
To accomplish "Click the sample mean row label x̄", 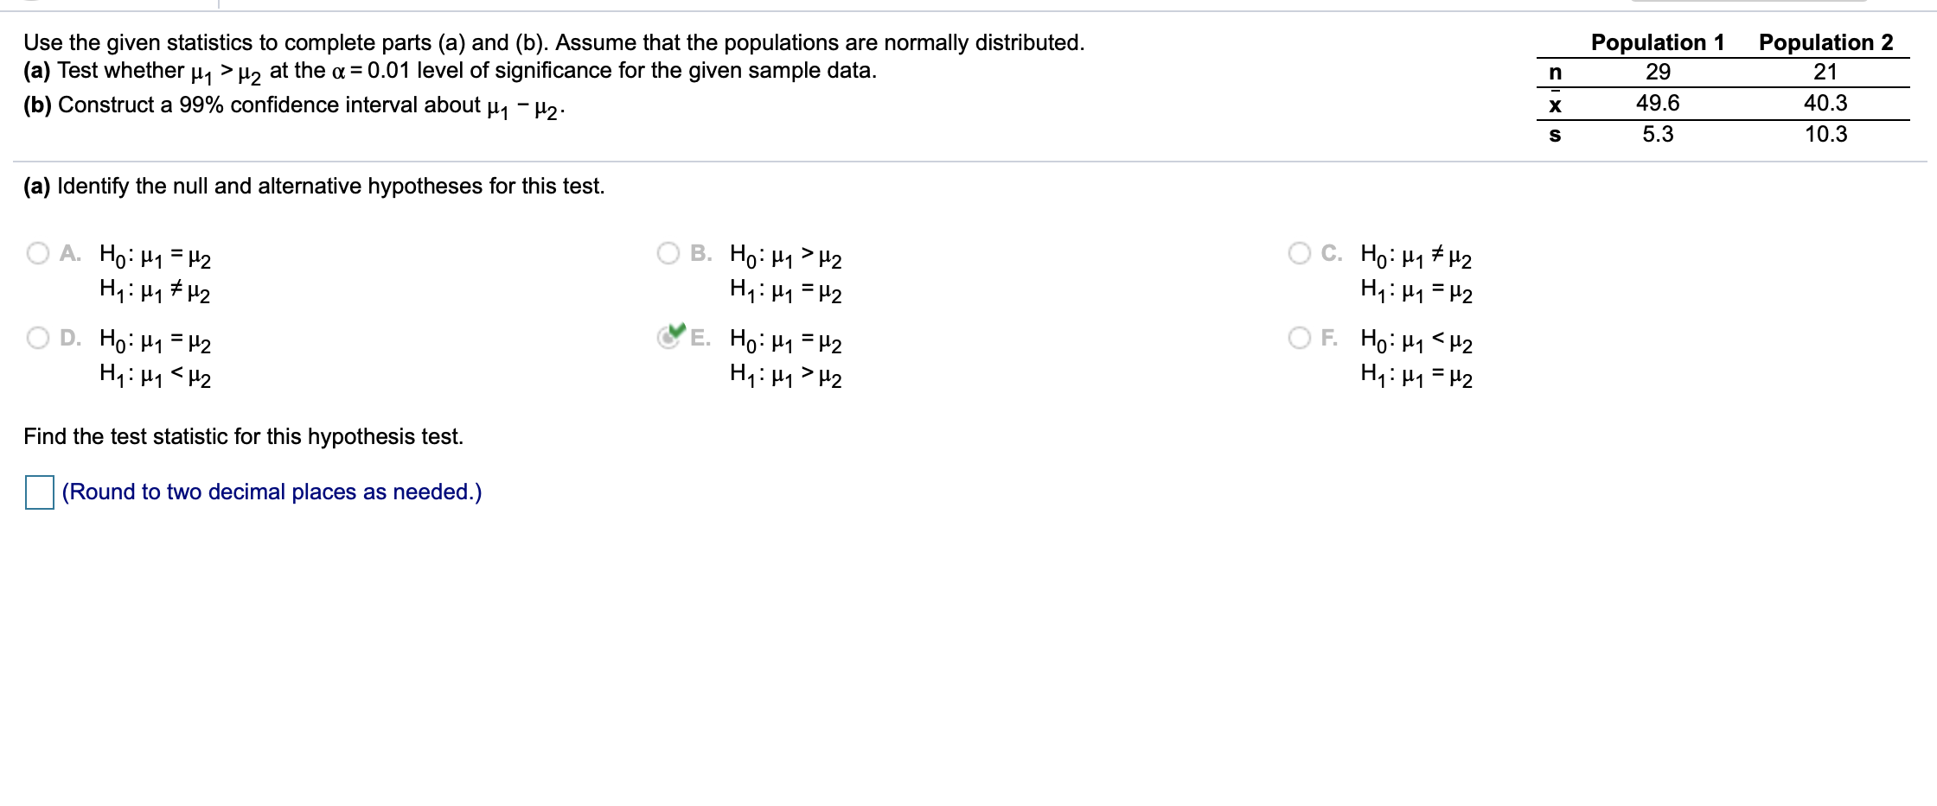I will pos(1557,104).
